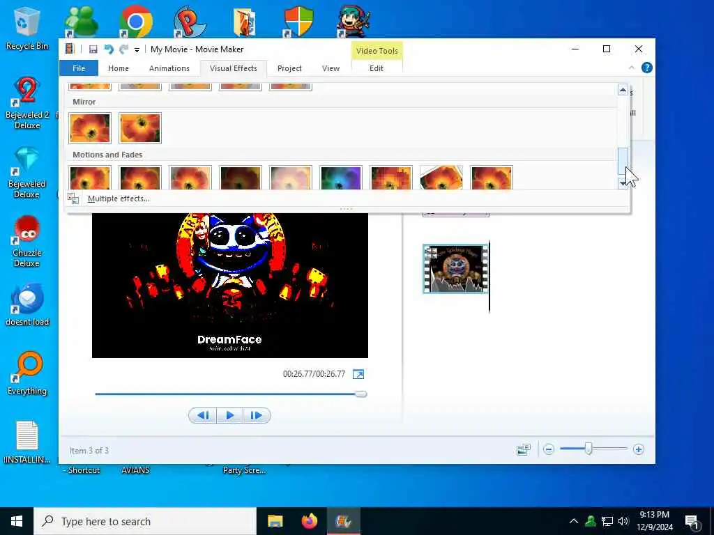714x535 pixels.
Task: Open the INSTALLIN... text file on desktop
Action: (x=27, y=442)
